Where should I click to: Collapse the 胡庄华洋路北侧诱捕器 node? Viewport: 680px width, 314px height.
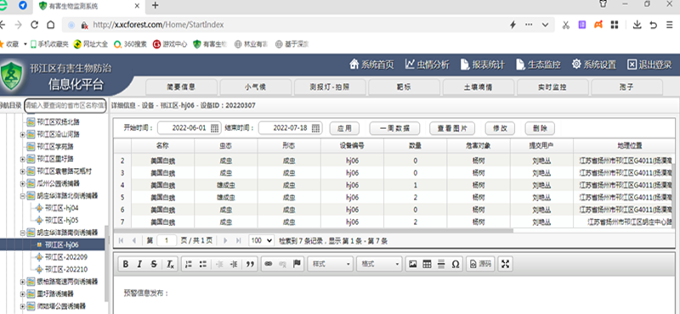pyautogui.click(x=23, y=196)
